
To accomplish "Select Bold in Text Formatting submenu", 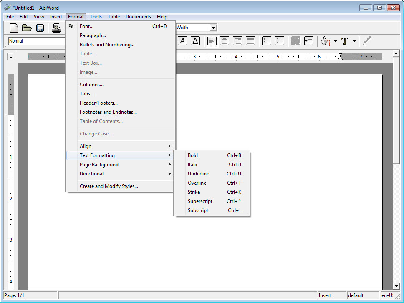I will pos(212,155).
